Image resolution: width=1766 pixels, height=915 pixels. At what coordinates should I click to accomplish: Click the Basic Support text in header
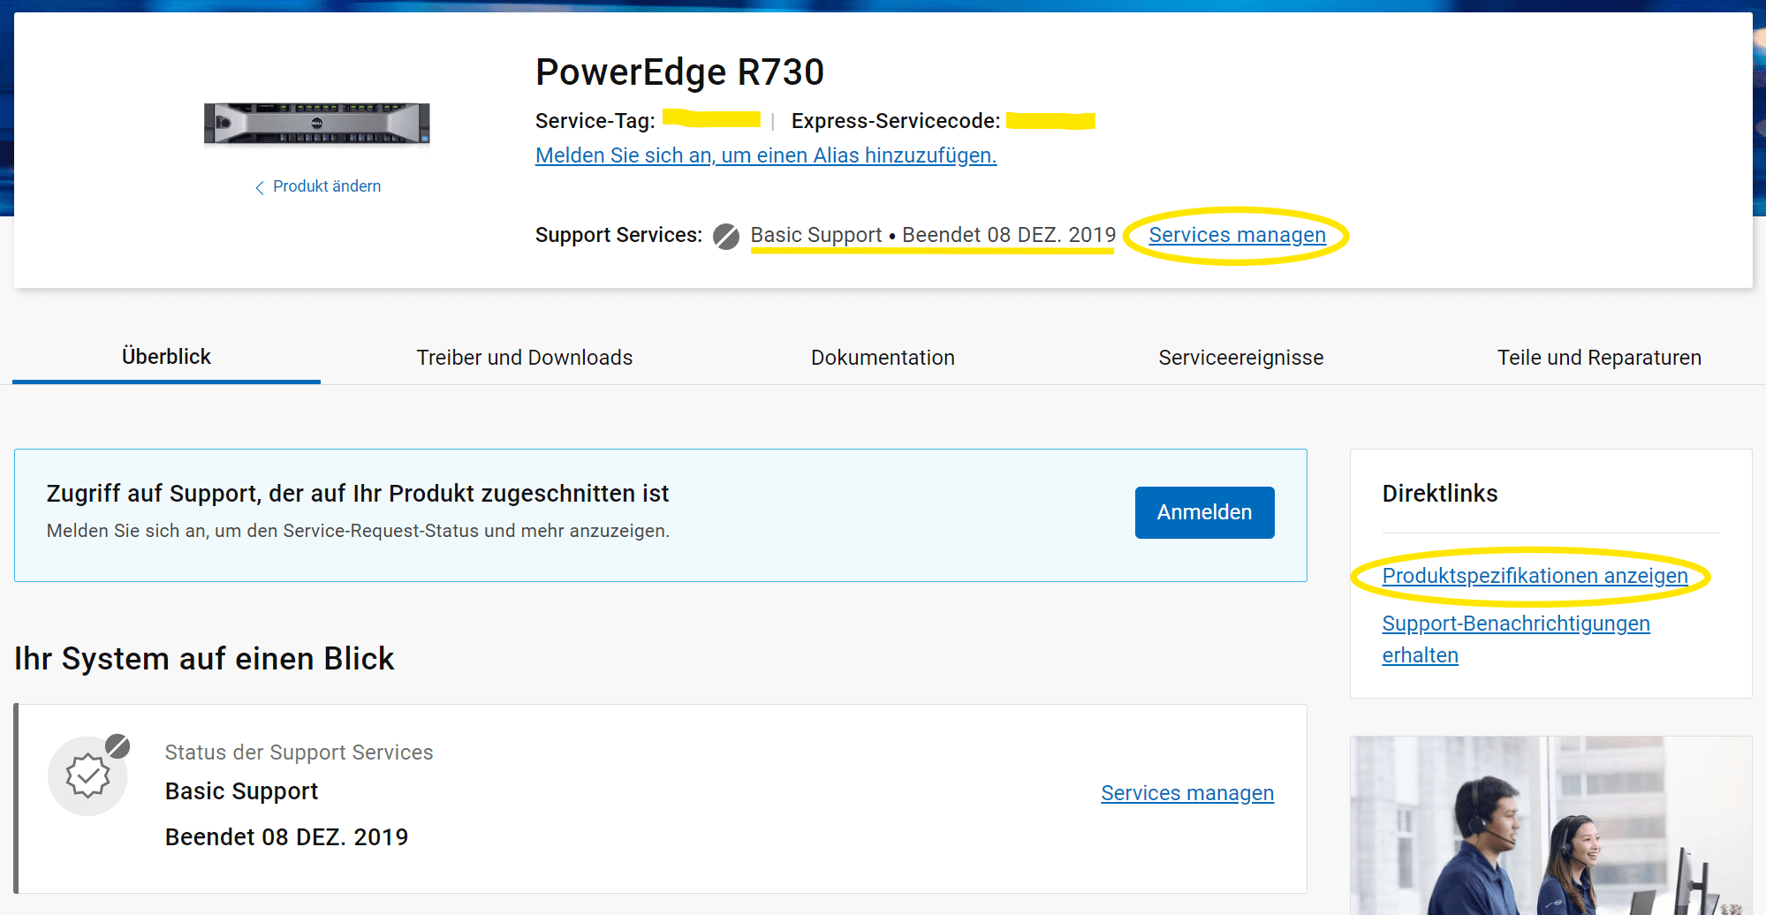click(x=815, y=235)
